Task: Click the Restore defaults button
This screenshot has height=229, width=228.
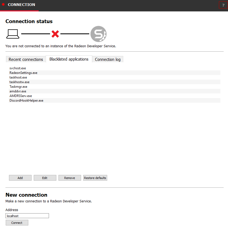Action: pyautogui.click(x=95, y=178)
